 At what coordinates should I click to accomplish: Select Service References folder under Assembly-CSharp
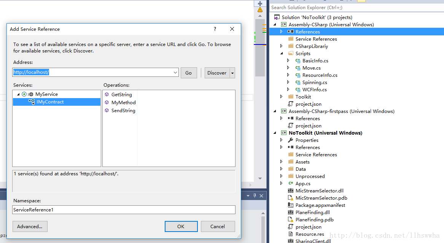pos(316,39)
